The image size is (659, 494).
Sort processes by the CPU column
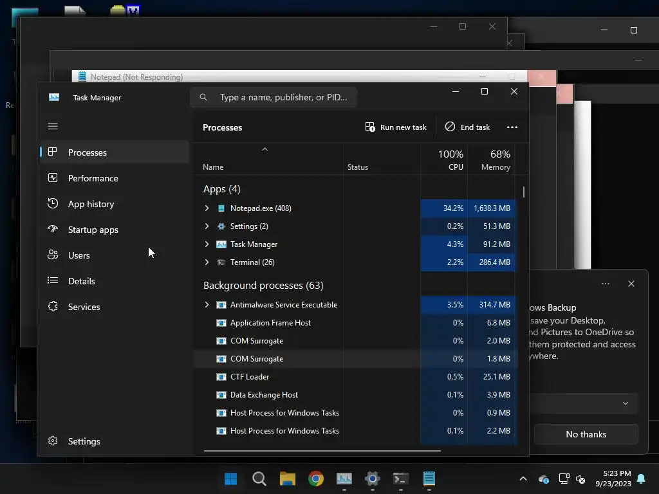(x=444, y=160)
